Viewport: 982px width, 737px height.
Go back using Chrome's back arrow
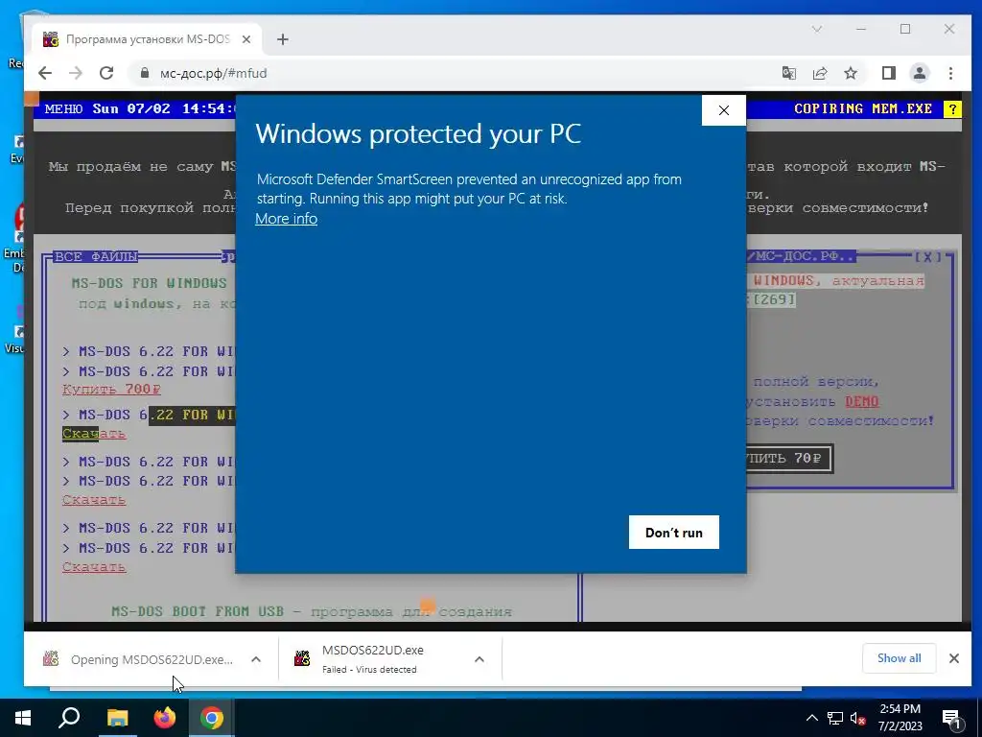coord(45,73)
